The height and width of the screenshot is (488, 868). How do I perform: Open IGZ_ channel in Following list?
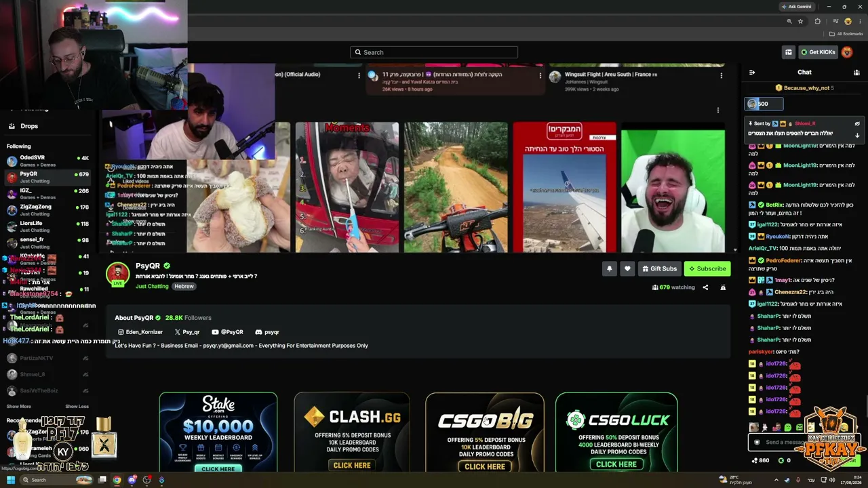tap(47, 194)
